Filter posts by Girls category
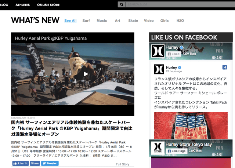 164,21
